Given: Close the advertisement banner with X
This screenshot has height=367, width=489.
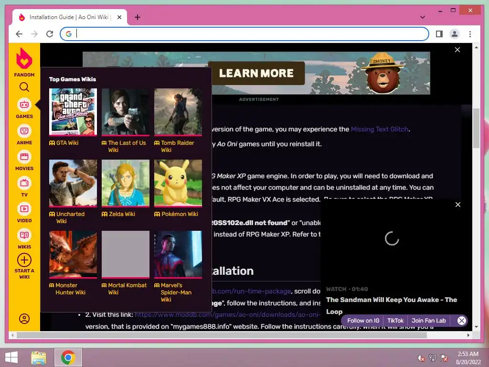Looking at the screenshot, I should pos(457,50).
